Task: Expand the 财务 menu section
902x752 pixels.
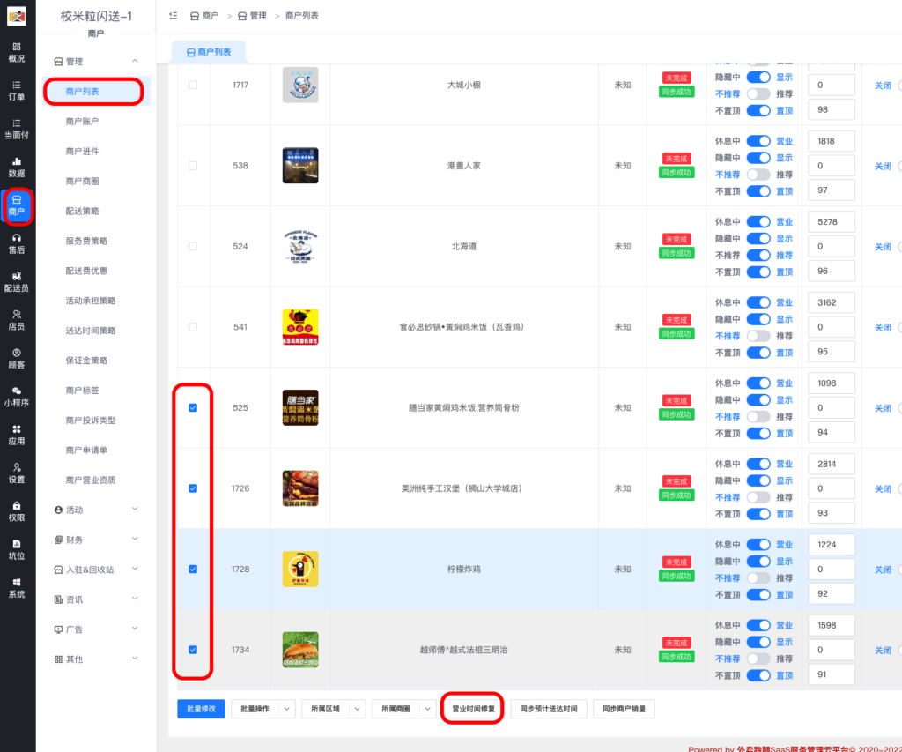Action: [x=96, y=540]
